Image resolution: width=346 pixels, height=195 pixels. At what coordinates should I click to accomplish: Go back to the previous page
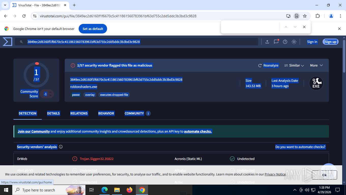pyautogui.click(x=6, y=16)
